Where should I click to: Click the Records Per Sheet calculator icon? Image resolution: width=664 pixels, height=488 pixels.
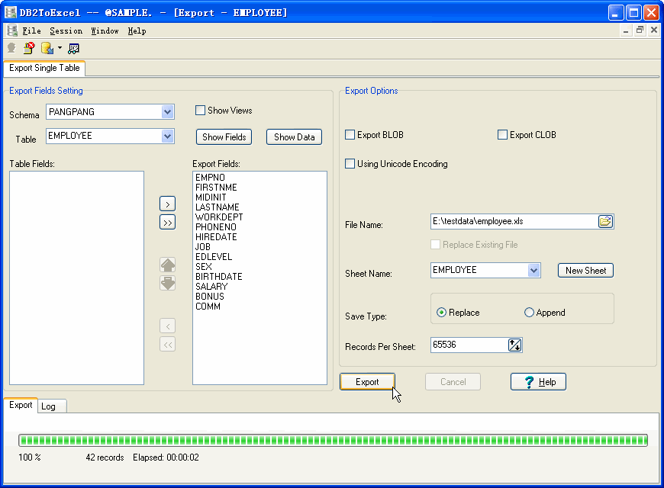point(515,345)
